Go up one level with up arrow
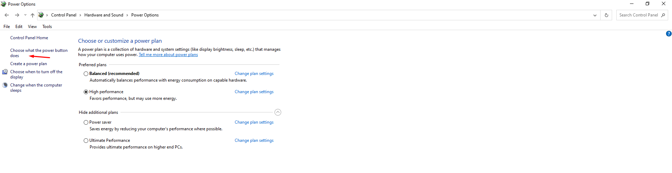672x173 pixels. pyautogui.click(x=33, y=15)
